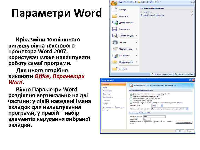Select Ресурсы tab in options dialog
This screenshot has width=200, height=150.
coord(105,110)
